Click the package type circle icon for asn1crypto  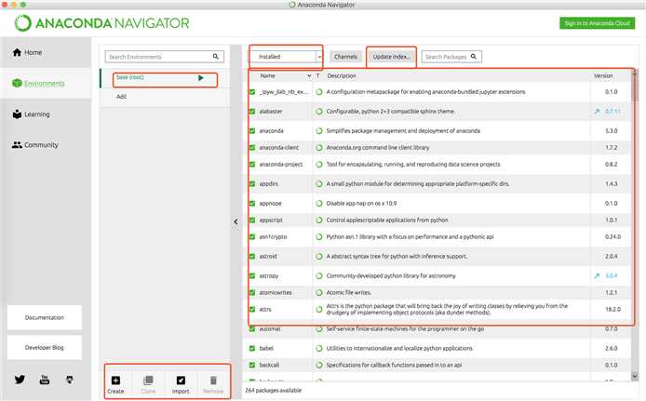click(319, 236)
